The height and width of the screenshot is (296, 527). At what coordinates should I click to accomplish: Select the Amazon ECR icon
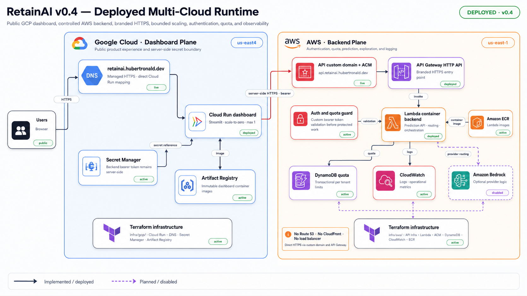[x=477, y=123]
